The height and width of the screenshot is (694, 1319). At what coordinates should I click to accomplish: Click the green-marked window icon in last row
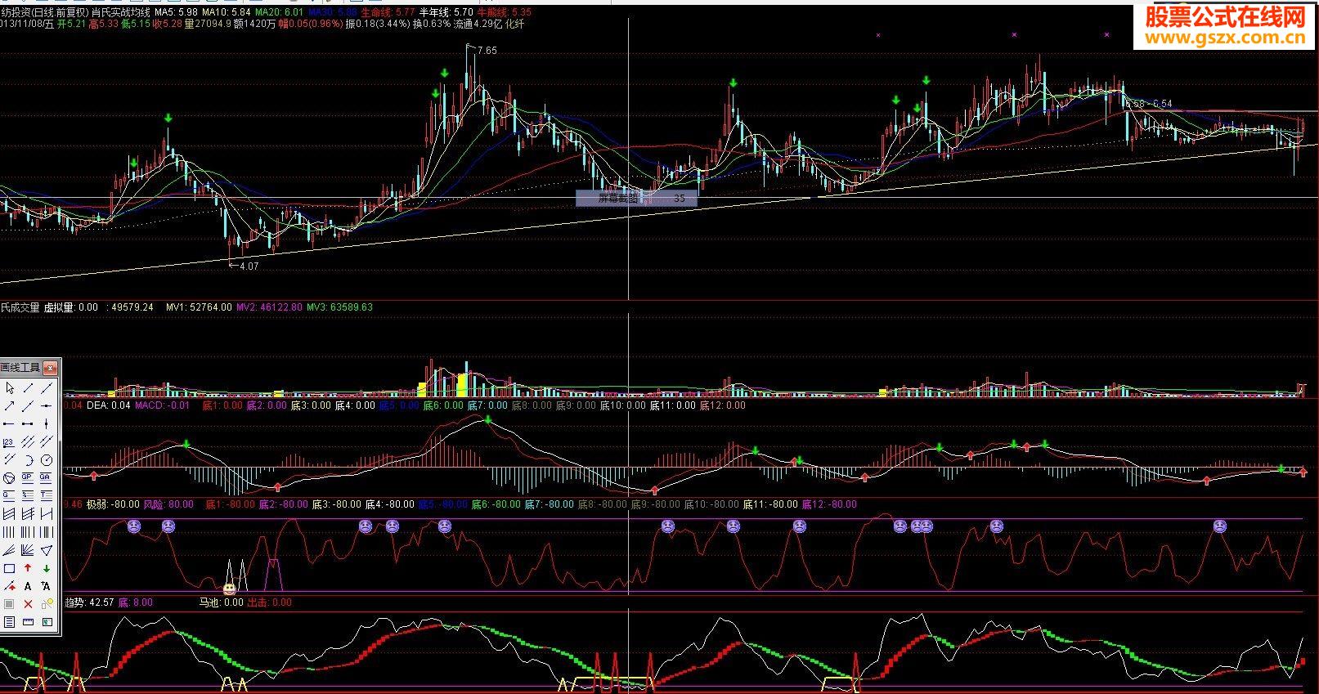(47, 621)
